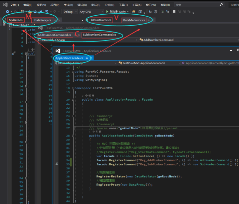The image size is (239, 204).
Task: Switch to the MyData.cs tab
Action: coord(16,20)
